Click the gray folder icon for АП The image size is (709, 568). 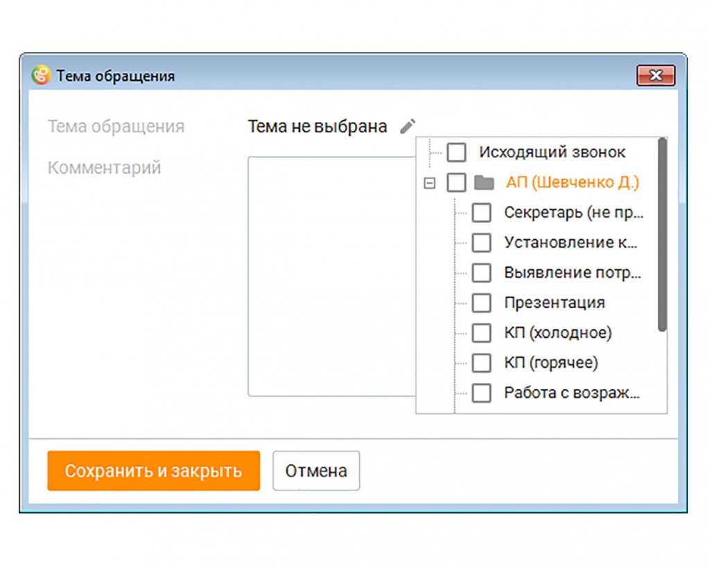(484, 183)
